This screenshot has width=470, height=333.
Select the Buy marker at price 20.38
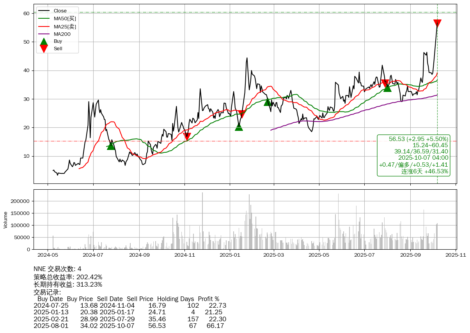239,127
